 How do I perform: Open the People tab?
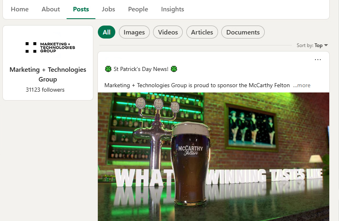coord(138,9)
